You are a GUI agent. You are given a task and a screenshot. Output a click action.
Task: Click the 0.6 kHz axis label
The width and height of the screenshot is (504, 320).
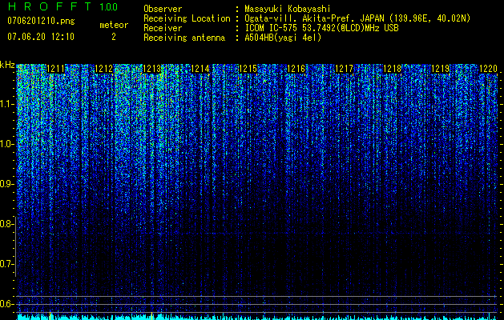pyautogui.click(x=6, y=304)
